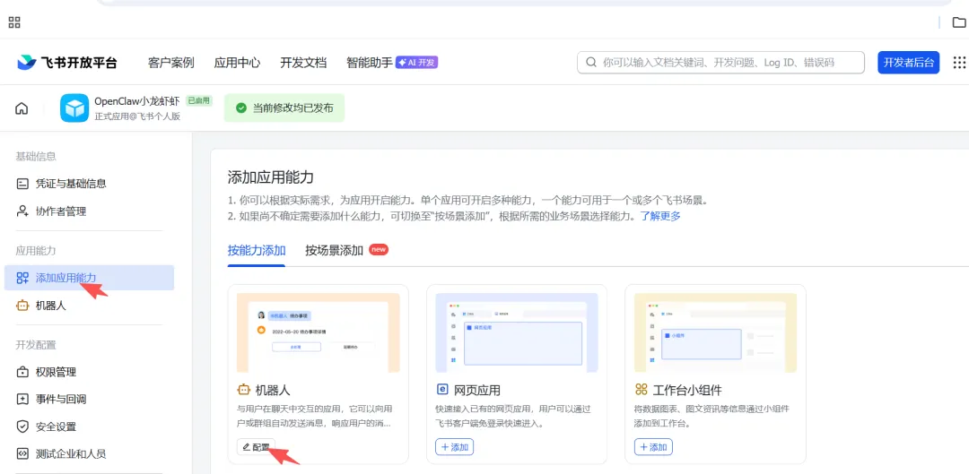
Task: Click the 工作台小组件 card preview image
Action: [716, 332]
